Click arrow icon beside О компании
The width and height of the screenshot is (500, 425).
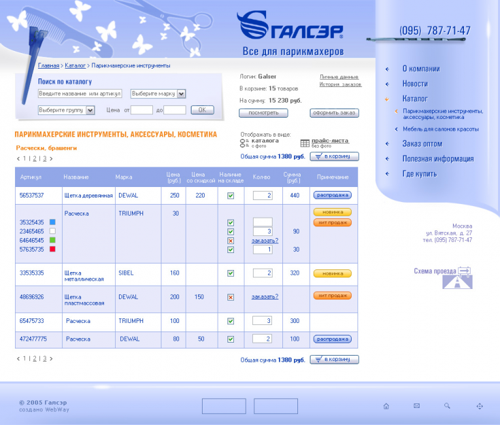pyautogui.click(x=387, y=69)
